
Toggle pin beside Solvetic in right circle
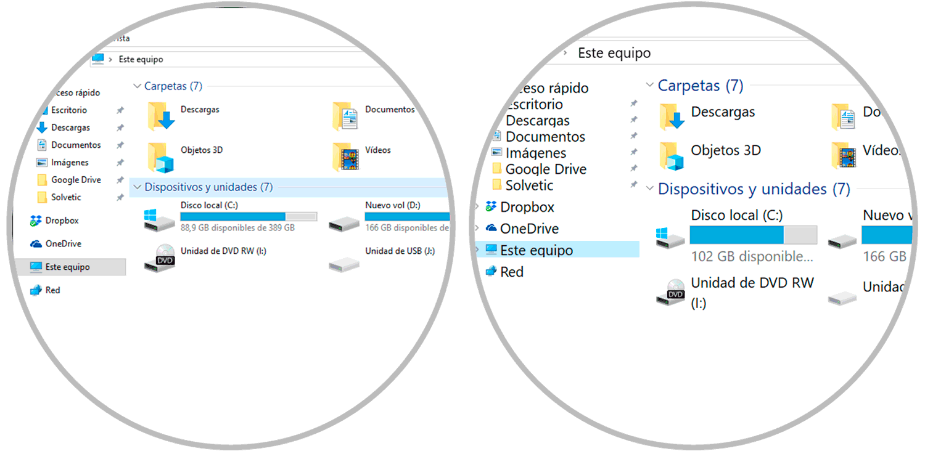click(x=633, y=185)
